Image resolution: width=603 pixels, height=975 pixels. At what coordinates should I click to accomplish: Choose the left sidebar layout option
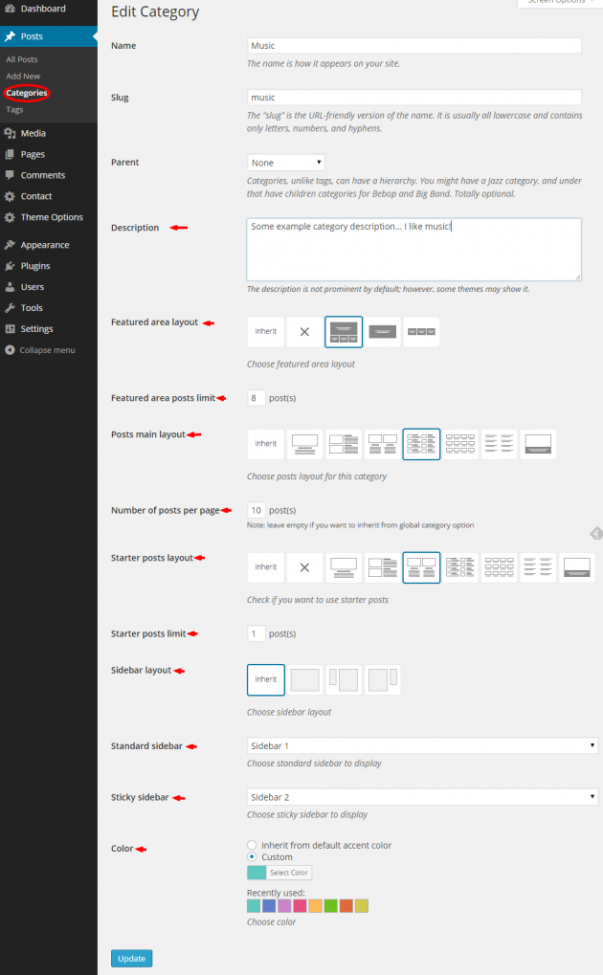click(x=344, y=679)
